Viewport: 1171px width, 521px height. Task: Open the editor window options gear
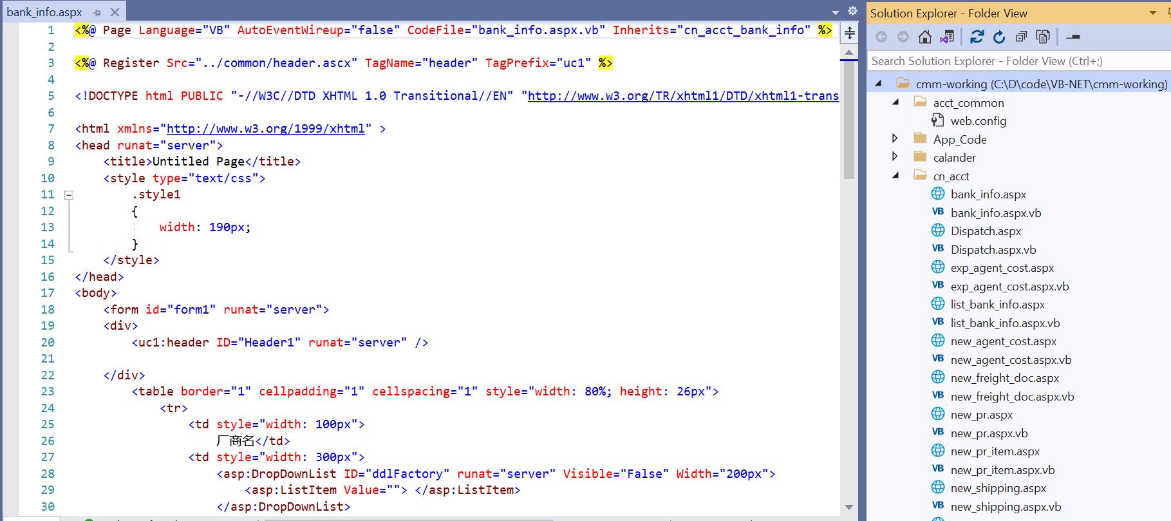[852, 11]
